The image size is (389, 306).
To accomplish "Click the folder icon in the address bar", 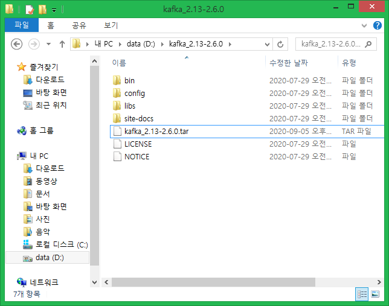I will (77, 44).
